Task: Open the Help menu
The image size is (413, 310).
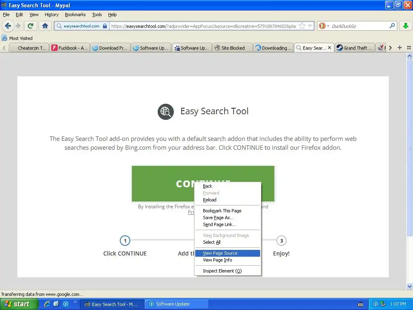Action: (x=112, y=15)
